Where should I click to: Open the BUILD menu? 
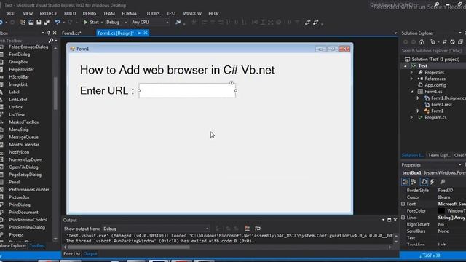[x=70, y=13]
